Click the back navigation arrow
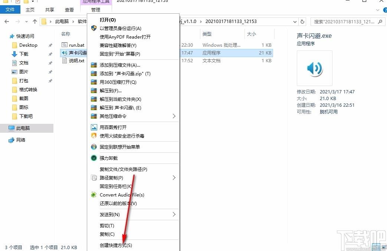The image size is (387, 251). click(x=7, y=22)
